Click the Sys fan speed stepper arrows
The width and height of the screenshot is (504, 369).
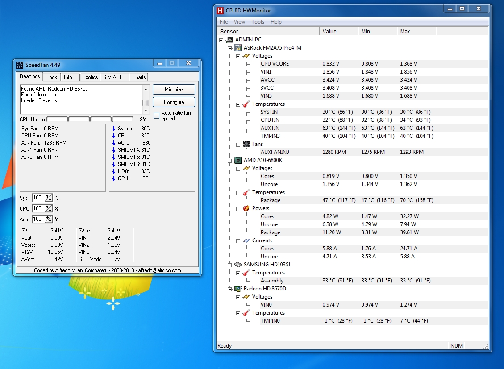click(49, 198)
